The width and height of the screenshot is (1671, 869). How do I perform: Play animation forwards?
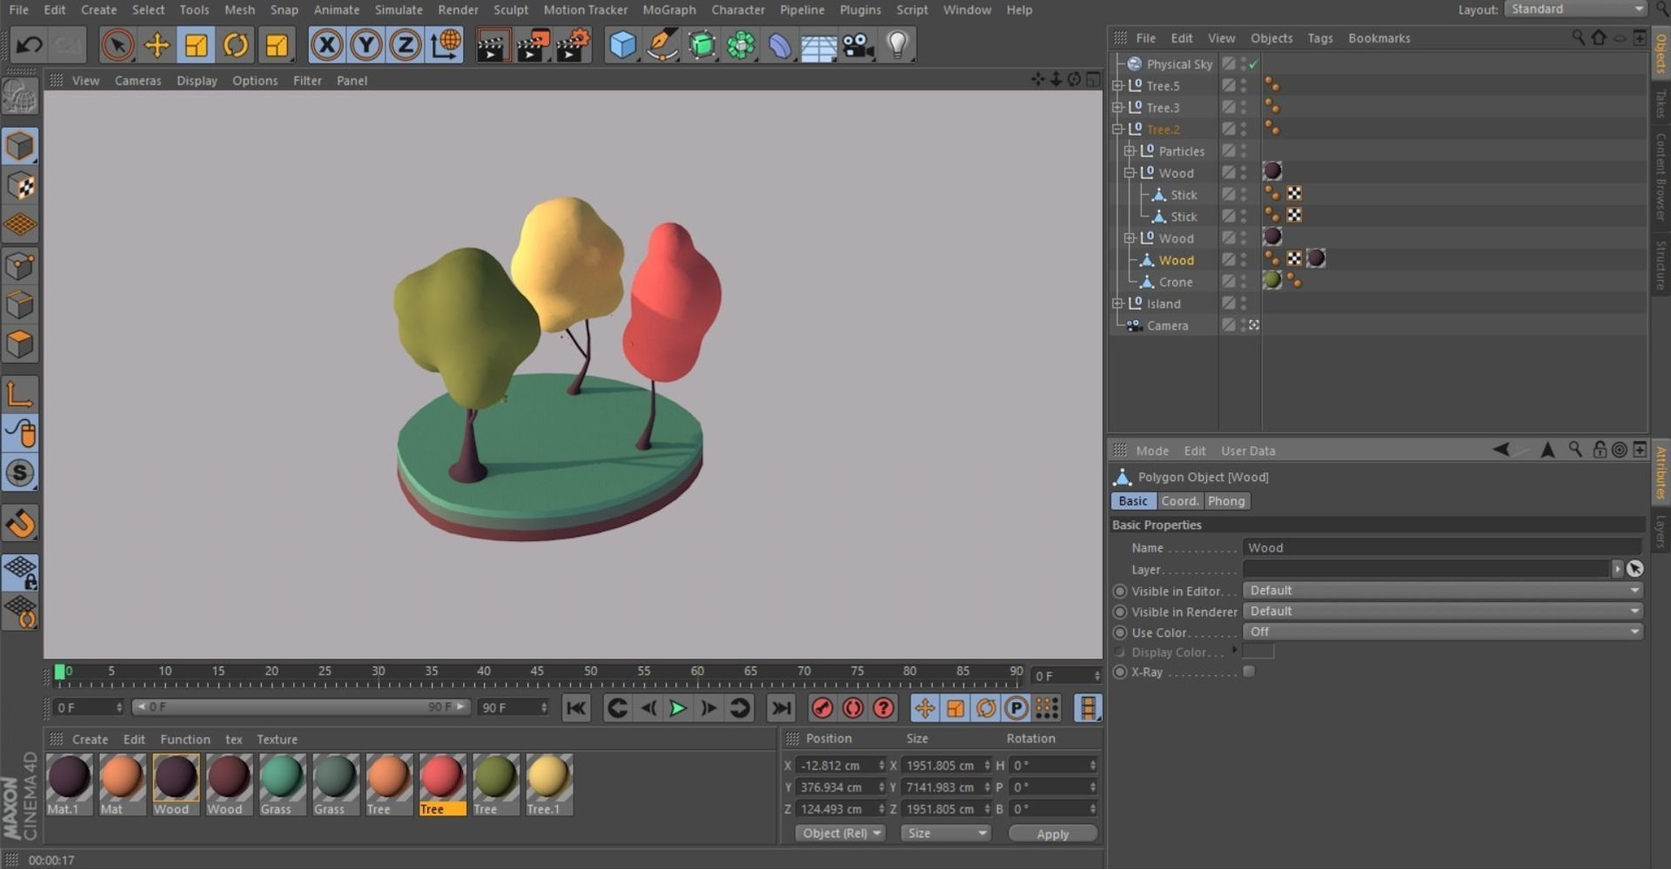(x=678, y=708)
